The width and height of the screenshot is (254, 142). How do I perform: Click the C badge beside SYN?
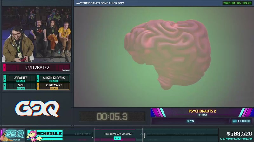5,86
